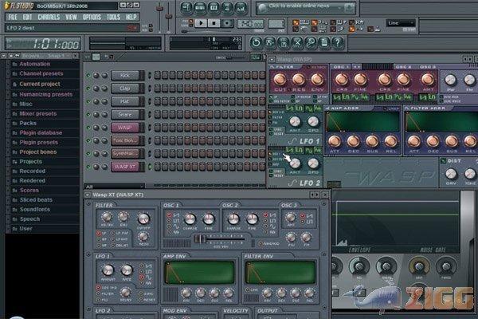Screen dimensions: 478x319
Task: Click Wasp XT filter cutoff knob
Action: [143, 219]
